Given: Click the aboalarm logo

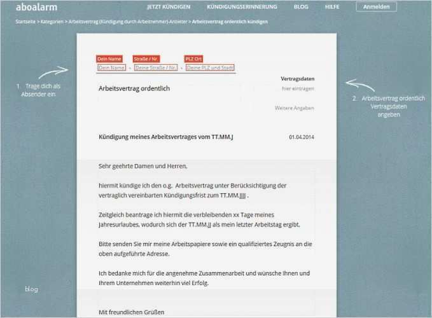Looking at the screenshot, I should 36,7.
